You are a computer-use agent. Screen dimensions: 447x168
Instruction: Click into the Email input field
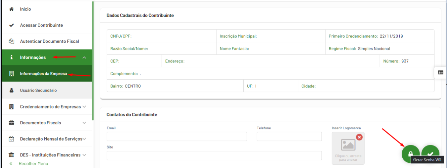[x=177, y=137]
